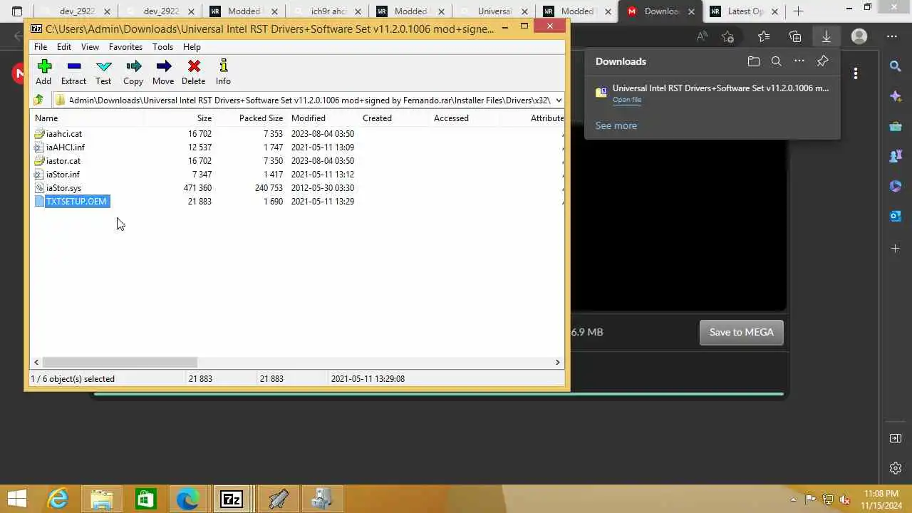Expand the address path dropdown
Viewport: 912px width, 513px height.
[x=559, y=100]
